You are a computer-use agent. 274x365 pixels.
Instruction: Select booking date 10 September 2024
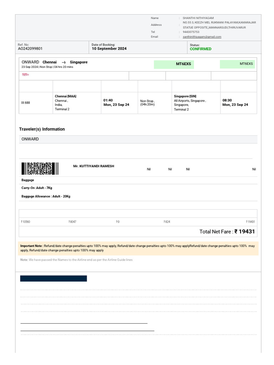[109, 48]
